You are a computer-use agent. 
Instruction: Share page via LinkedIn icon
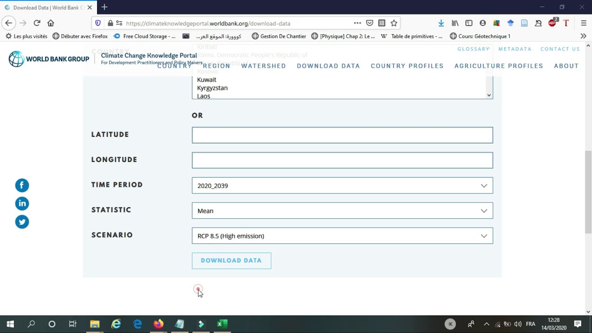click(x=22, y=203)
